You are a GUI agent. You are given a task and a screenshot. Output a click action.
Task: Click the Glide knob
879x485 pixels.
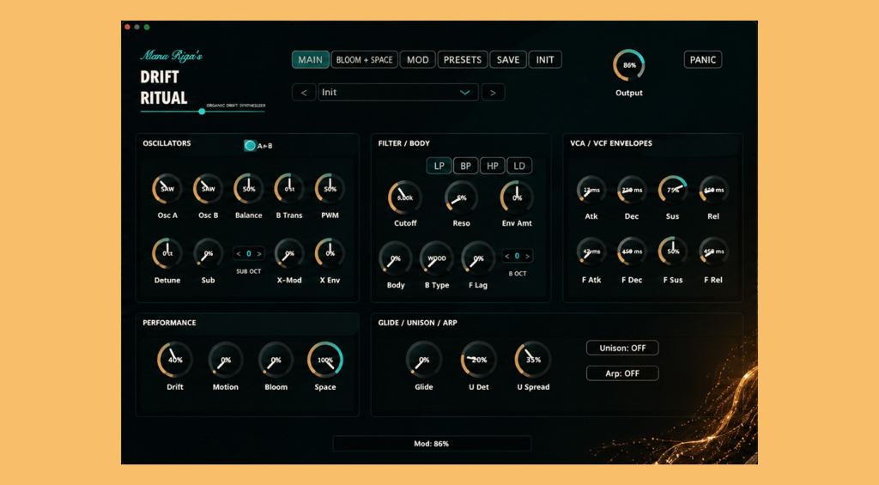424,360
